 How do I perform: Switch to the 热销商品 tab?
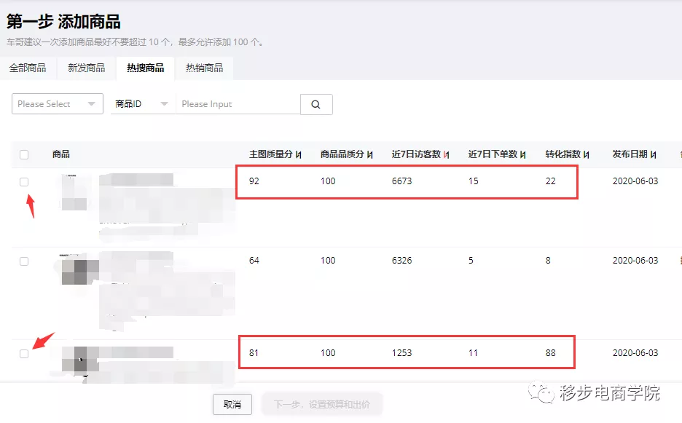pos(203,67)
